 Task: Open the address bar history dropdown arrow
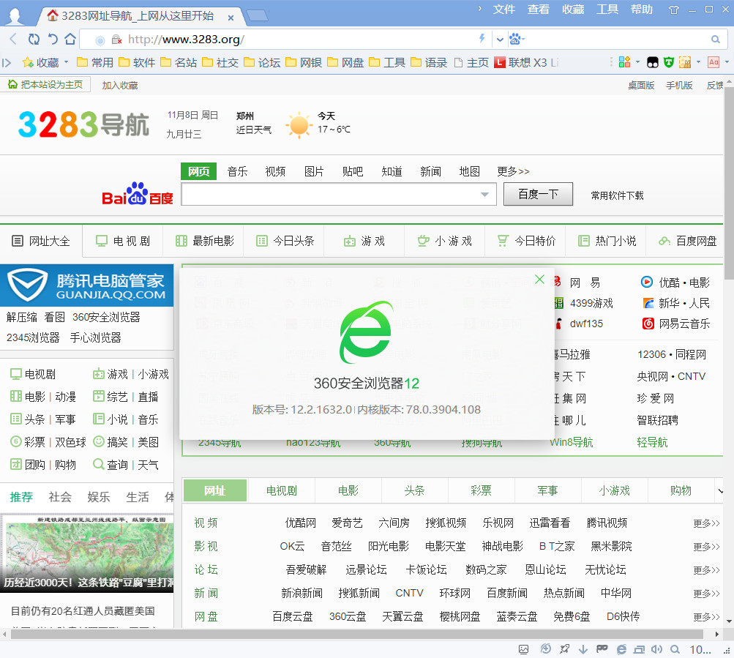coord(500,40)
